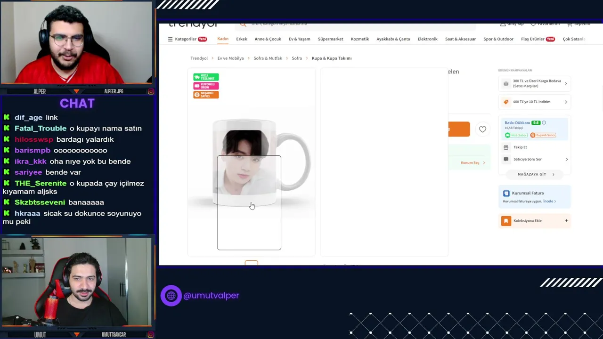The width and height of the screenshot is (603, 339).
Task: Click Kick badge next to ikra_kkk
Action: click(7, 161)
